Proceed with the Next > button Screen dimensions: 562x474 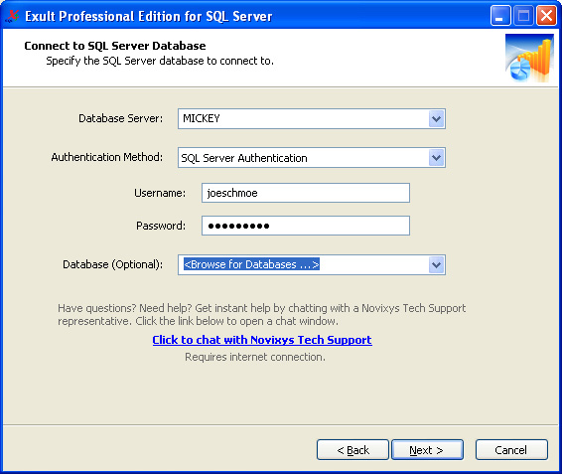tap(427, 450)
